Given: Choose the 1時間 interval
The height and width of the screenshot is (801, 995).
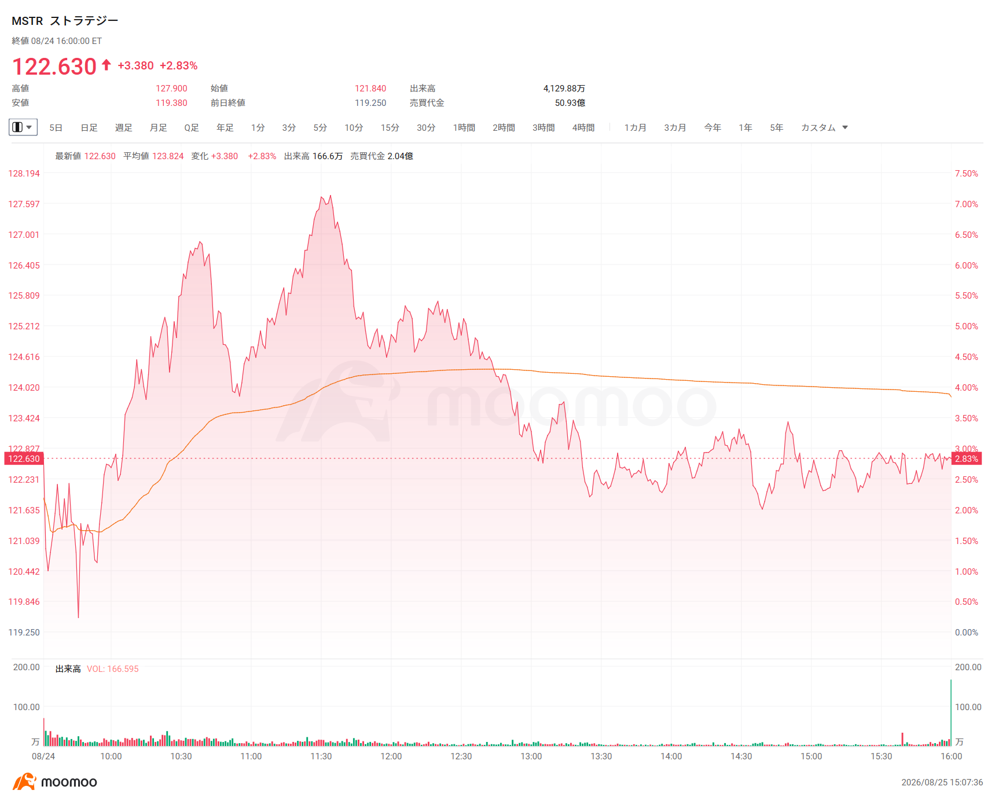Looking at the screenshot, I should [x=464, y=127].
